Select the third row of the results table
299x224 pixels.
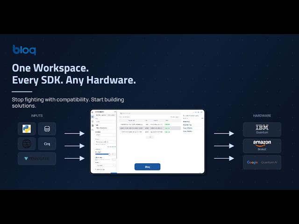click(150, 132)
